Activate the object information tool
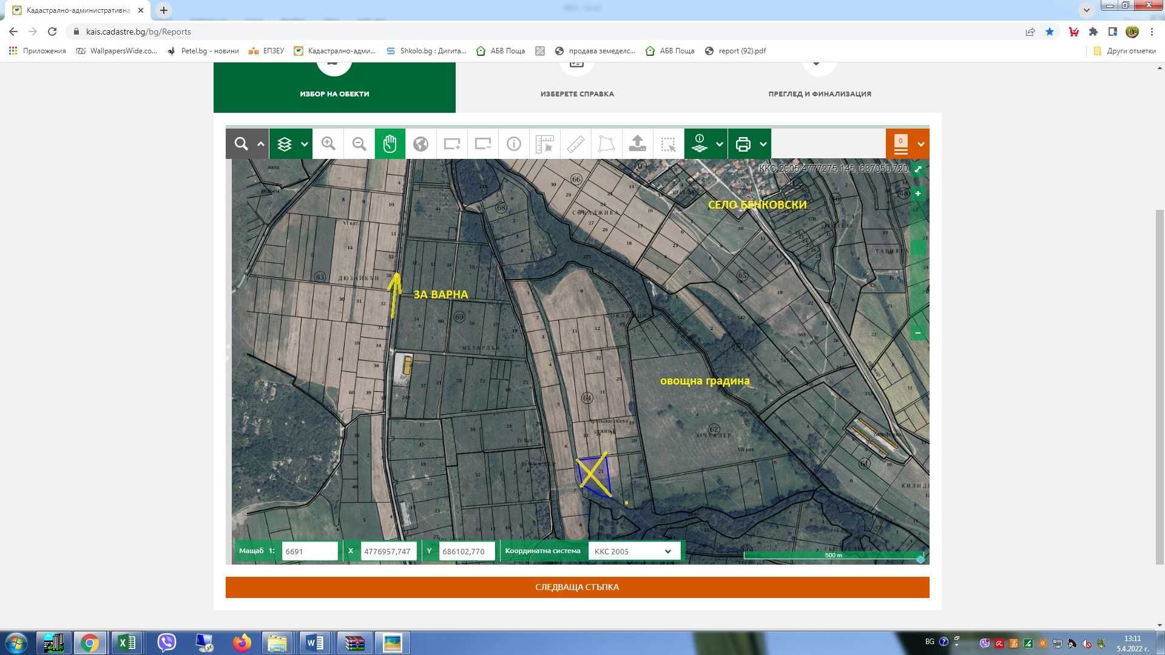The height and width of the screenshot is (655, 1165). coord(514,144)
